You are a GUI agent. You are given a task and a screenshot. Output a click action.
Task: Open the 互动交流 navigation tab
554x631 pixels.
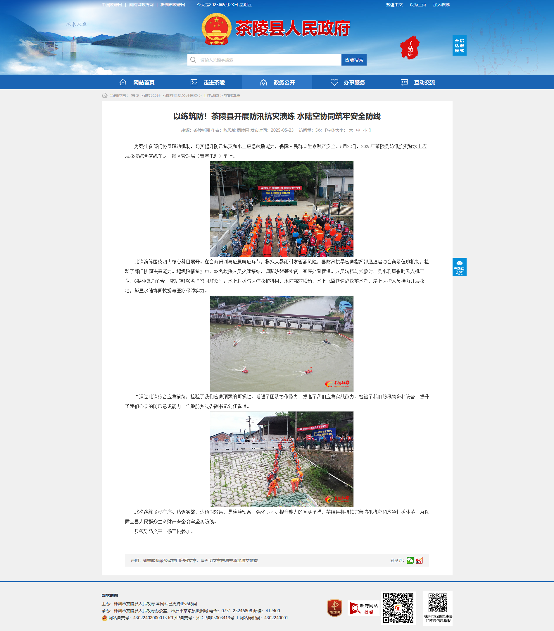(x=417, y=82)
